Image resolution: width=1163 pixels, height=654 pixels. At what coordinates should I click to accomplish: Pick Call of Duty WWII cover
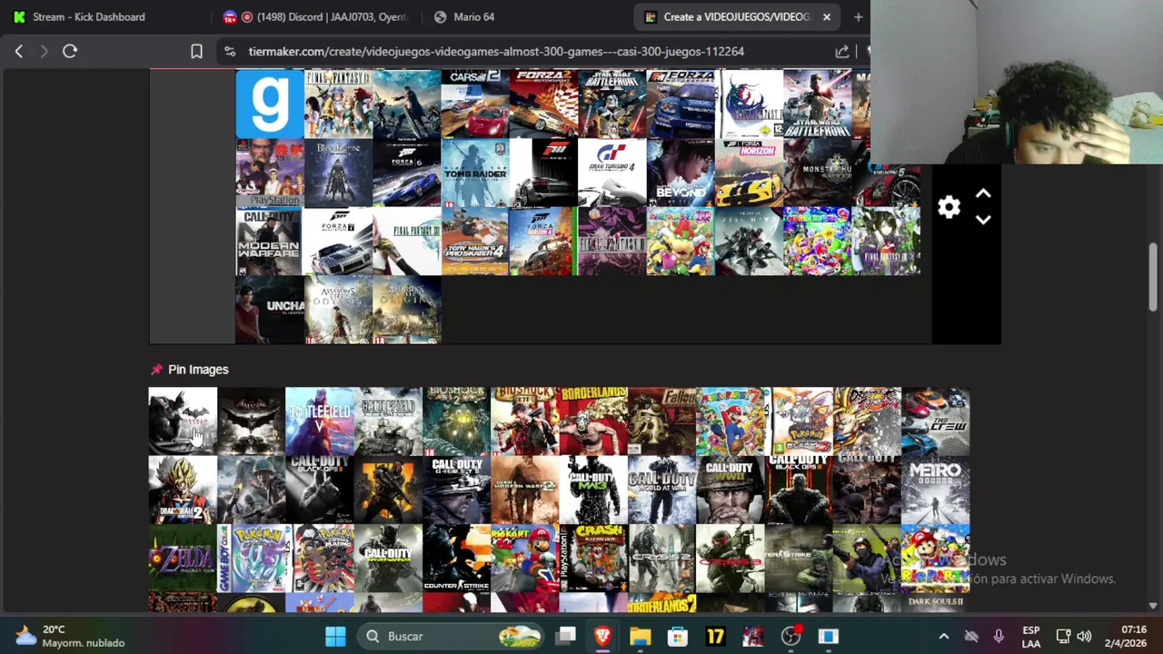pos(730,490)
